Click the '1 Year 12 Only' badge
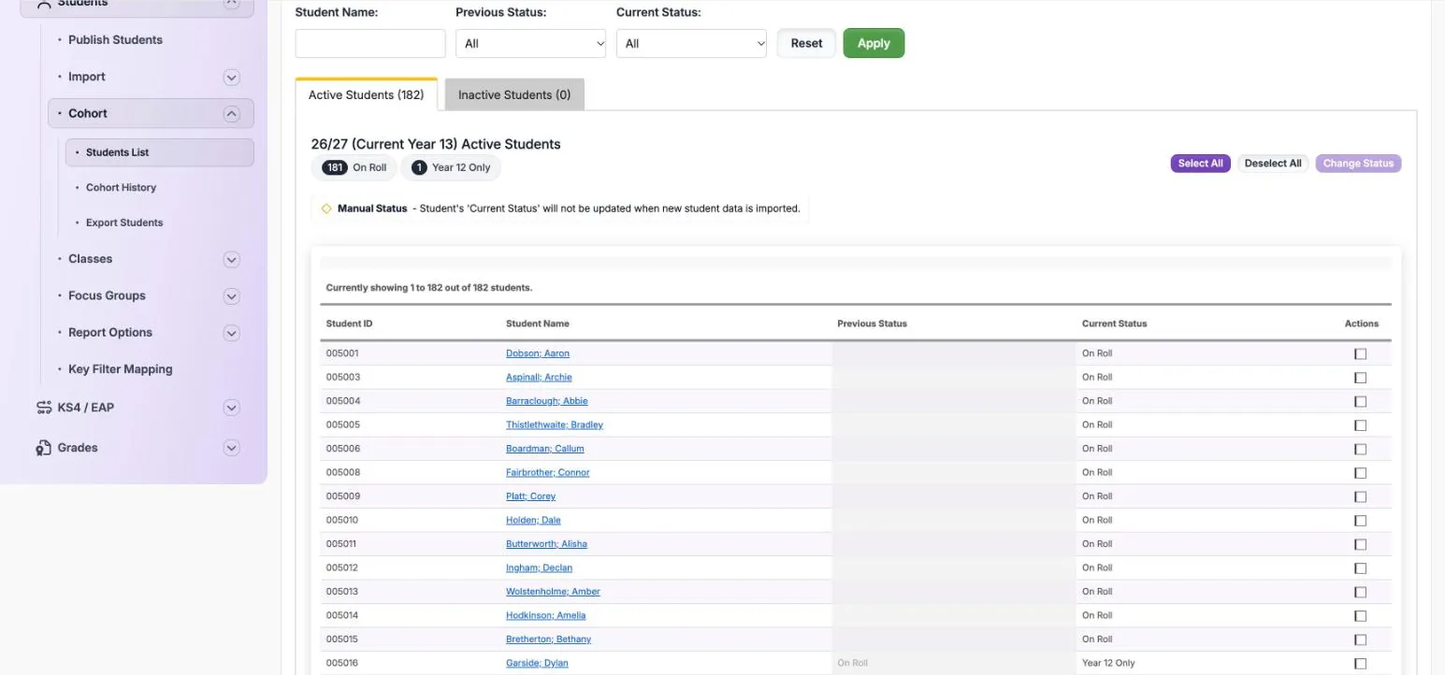 451,168
